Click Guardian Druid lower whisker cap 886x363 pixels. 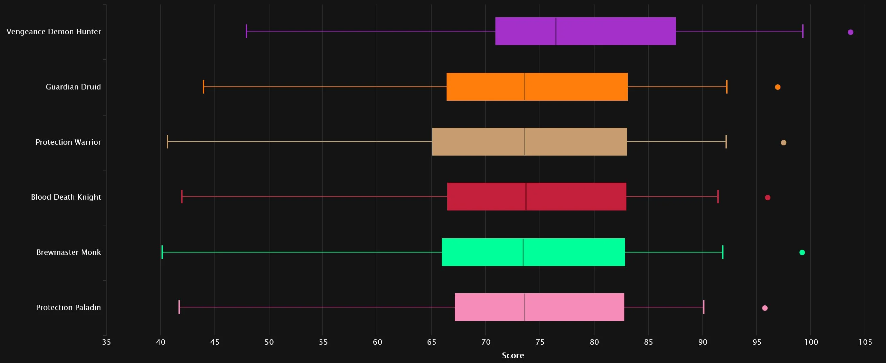(x=204, y=87)
